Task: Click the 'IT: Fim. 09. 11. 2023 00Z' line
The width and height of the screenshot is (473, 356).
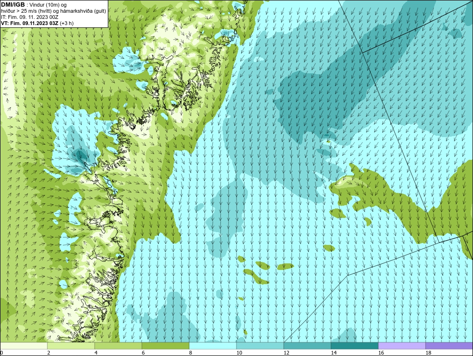Action: point(29,17)
